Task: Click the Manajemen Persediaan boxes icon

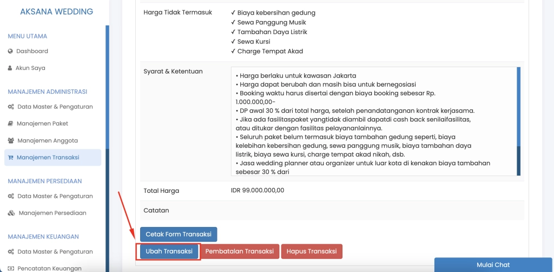Action: [x=11, y=213]
